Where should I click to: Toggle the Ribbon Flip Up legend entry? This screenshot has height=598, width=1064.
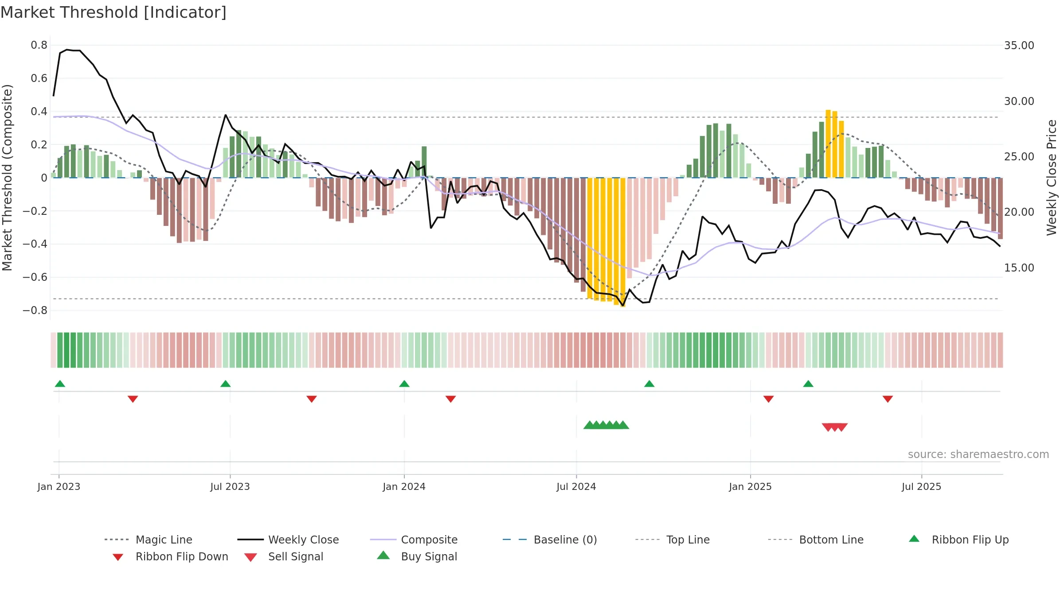pos(959,540)
